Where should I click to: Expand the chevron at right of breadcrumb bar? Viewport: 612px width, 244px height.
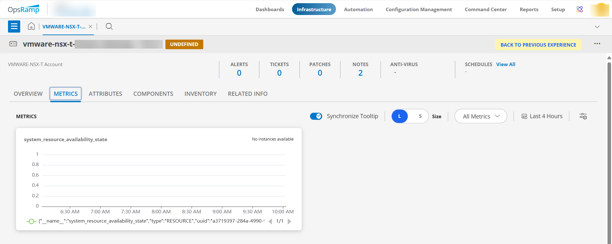tap(597, 27)
